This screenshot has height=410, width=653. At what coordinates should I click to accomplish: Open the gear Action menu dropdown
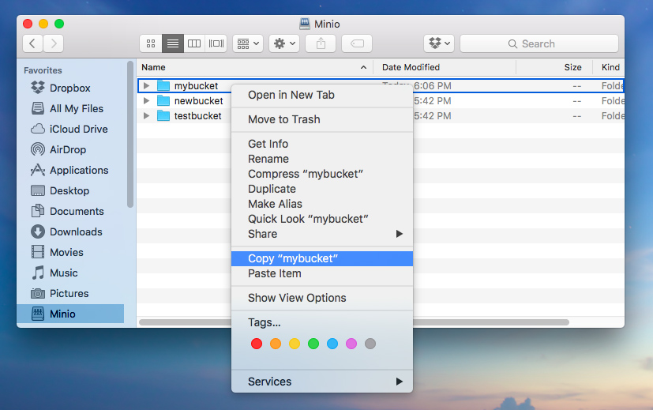point(283,43)
